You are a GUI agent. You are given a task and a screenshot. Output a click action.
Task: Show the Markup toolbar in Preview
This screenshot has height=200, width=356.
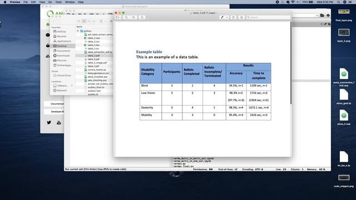tap(241, 17)
